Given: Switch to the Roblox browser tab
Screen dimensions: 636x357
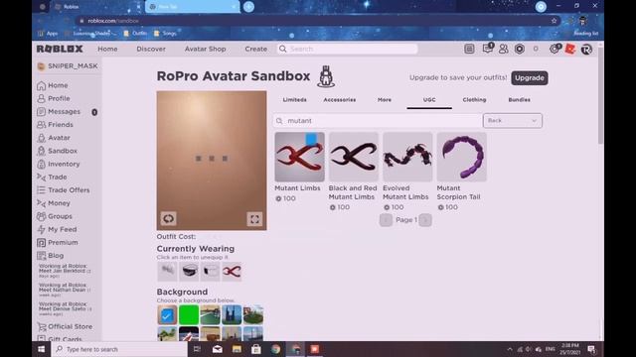Looking at the screenshot, I should 97,7.
